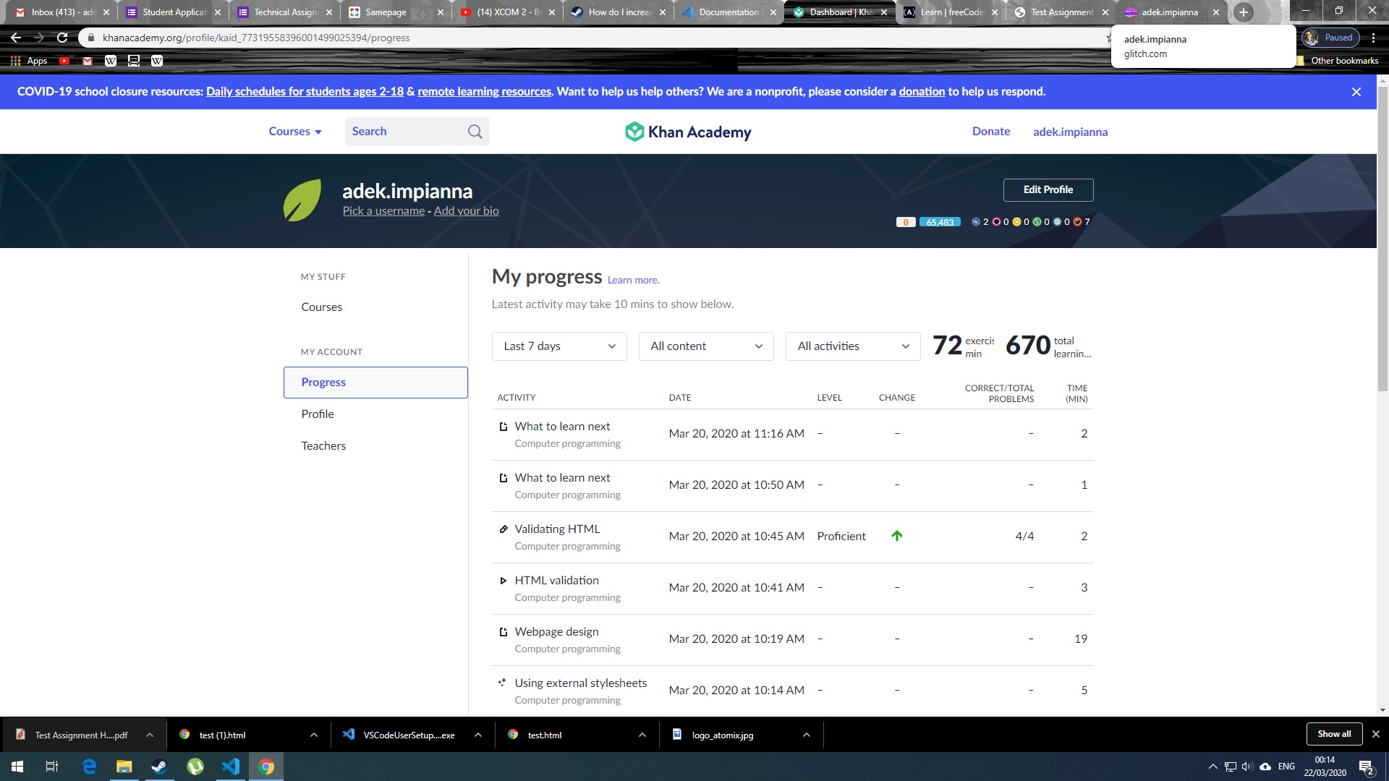Click the Paused profile chip

(x=1330, y=38)
